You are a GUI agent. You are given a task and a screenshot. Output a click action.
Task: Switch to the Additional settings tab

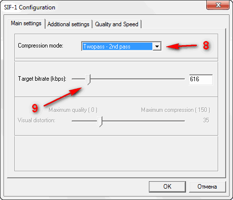click(x=68, y=24)
